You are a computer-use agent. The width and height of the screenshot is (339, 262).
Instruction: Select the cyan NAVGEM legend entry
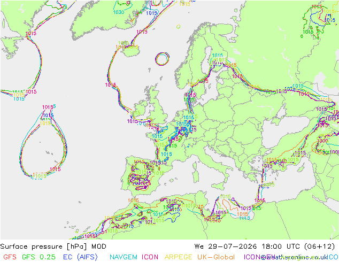pos(124,257)
